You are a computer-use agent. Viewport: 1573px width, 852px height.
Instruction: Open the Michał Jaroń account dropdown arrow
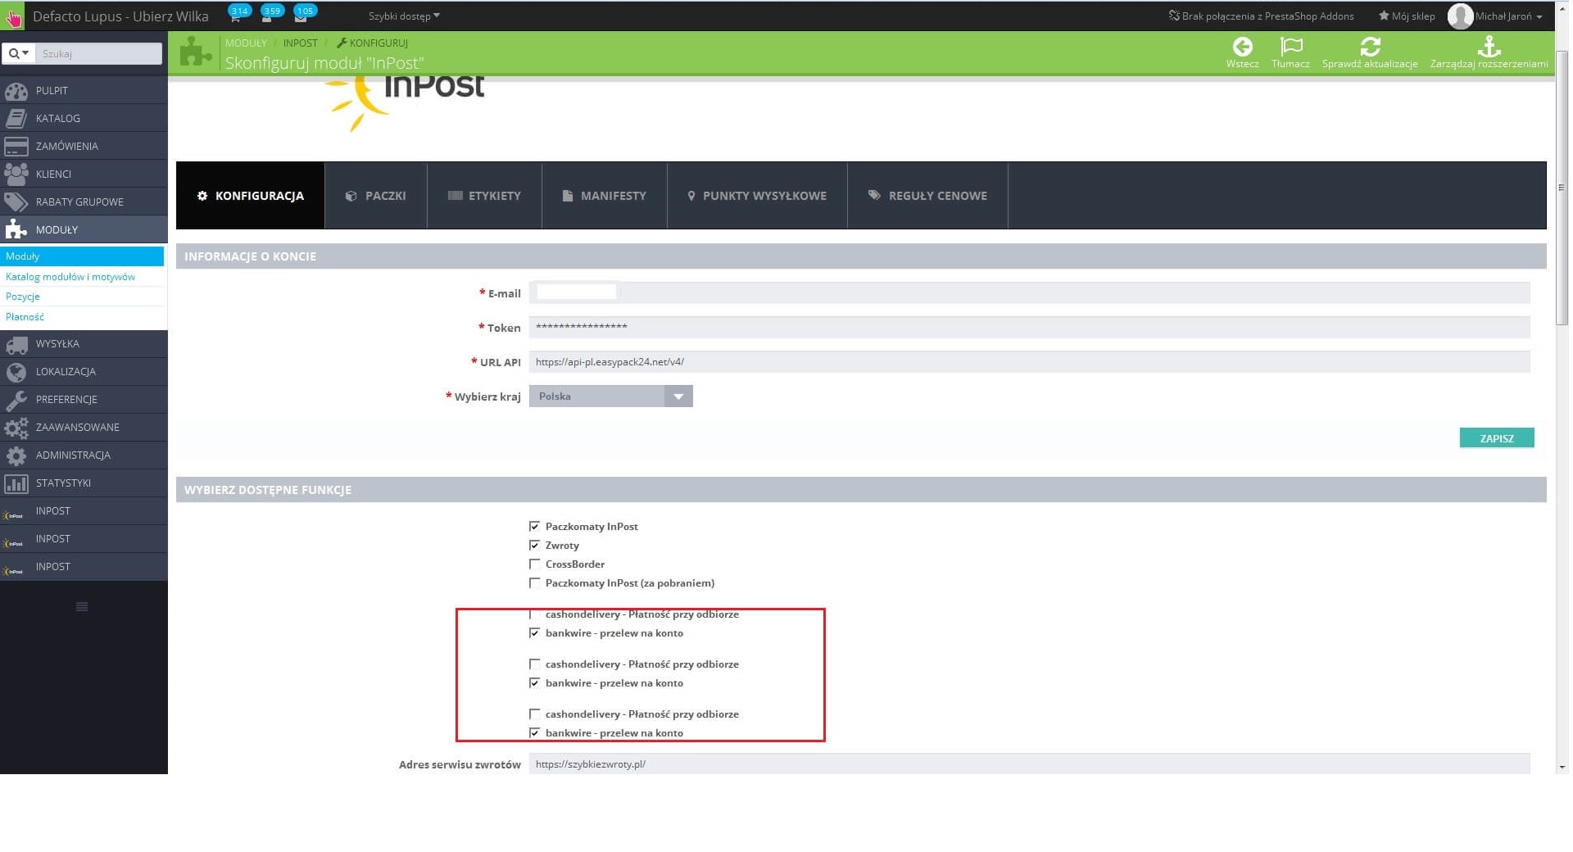tap(1539, 16)
